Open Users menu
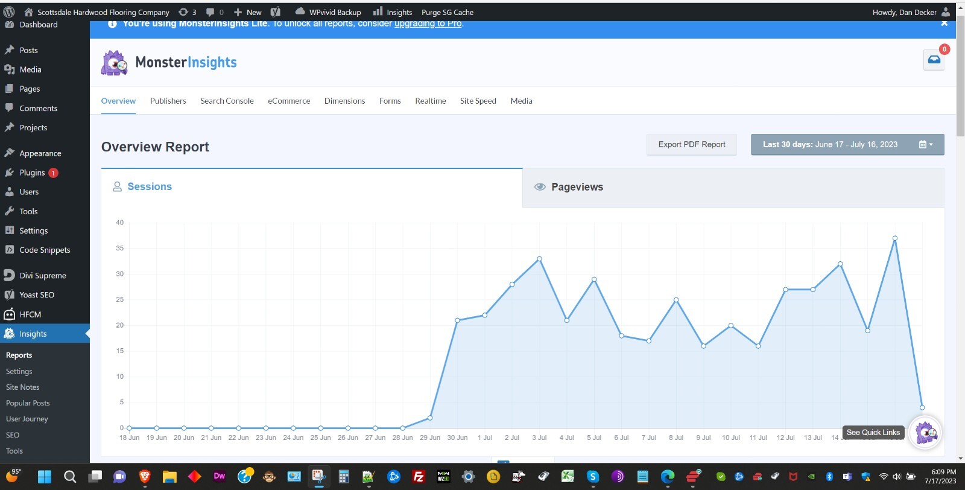Viewport: 965px width, 490px height. click(x=45, y=192)
